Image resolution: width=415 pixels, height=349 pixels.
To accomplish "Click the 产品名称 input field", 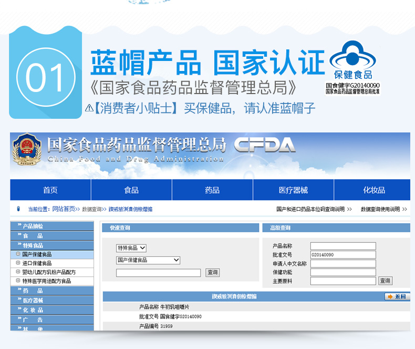I will pos(343,246).
